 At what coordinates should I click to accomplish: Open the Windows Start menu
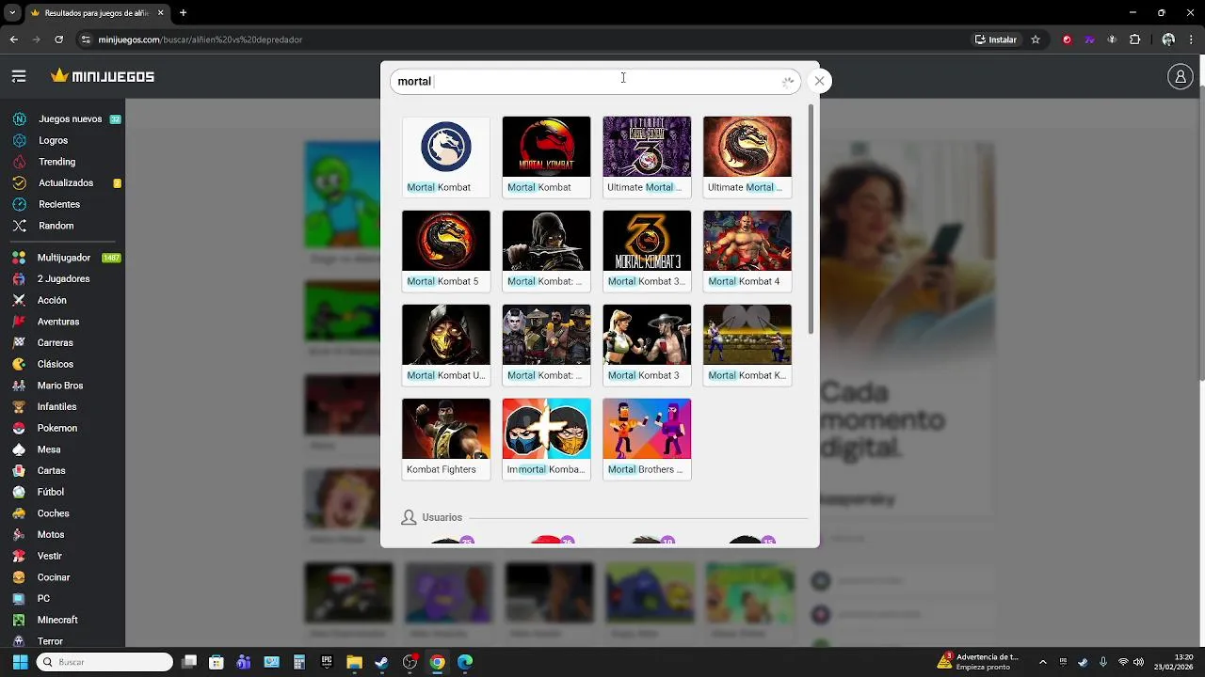[20, 662]
